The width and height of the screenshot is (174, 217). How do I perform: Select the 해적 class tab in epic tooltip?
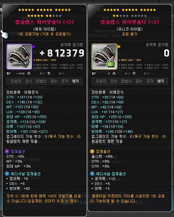[x=75, y=81]
